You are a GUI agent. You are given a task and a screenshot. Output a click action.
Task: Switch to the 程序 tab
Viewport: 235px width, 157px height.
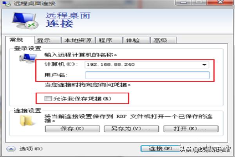point(109,40)
